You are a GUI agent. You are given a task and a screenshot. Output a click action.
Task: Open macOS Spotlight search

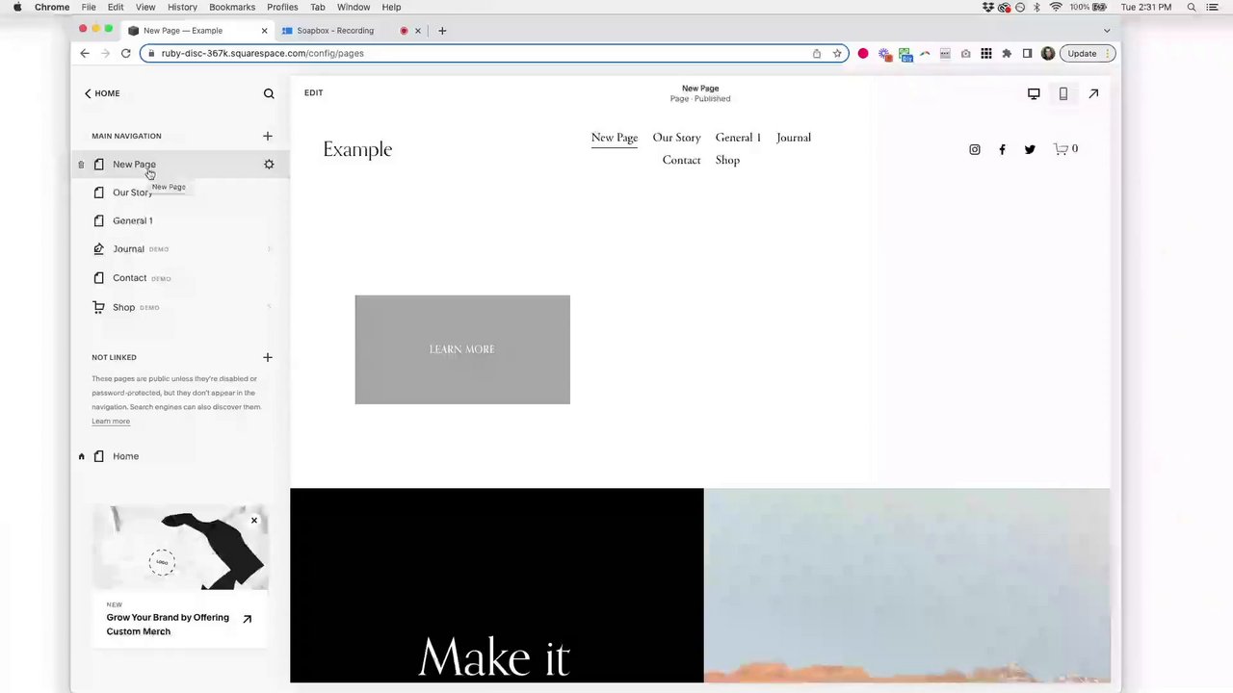pos(1192,7)
